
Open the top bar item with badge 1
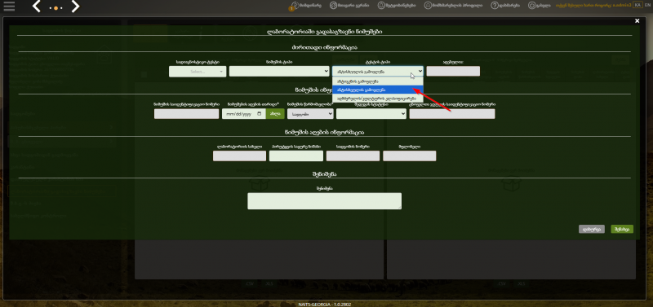(305, 6)
